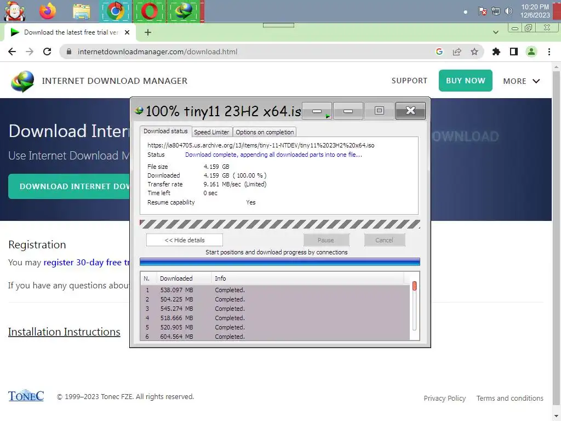Switch to the Download status tab

(x=165, y=131)
